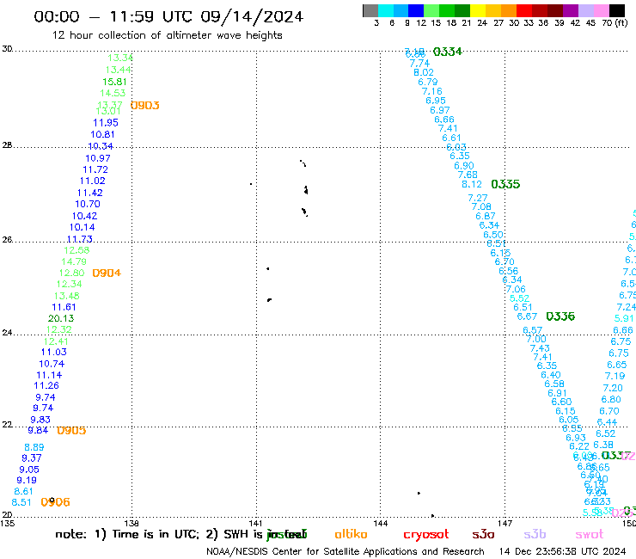
Task: Click the 's3b' satellite legend label
Action: (535, 534)
